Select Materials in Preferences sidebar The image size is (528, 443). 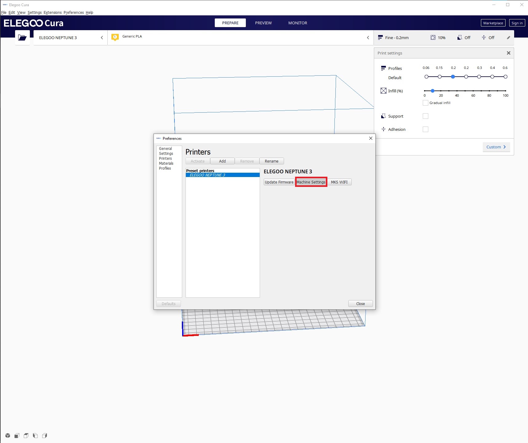[166, 163]
